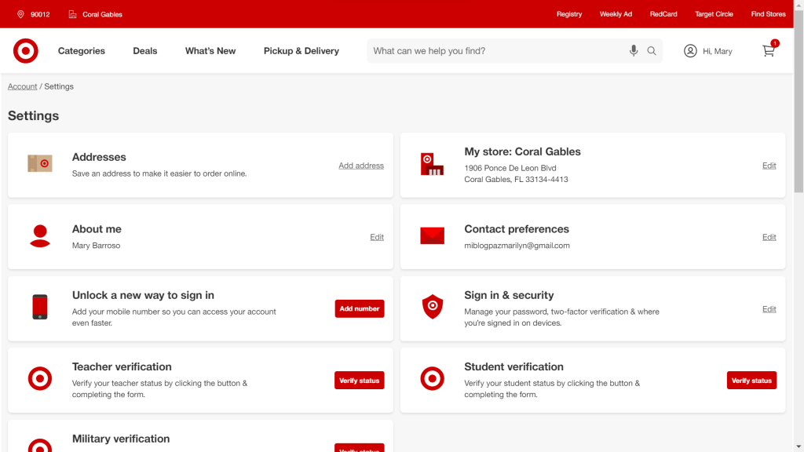Open the Deals menu
Screen dimensions: 804x452
click(x=145, y=51)
